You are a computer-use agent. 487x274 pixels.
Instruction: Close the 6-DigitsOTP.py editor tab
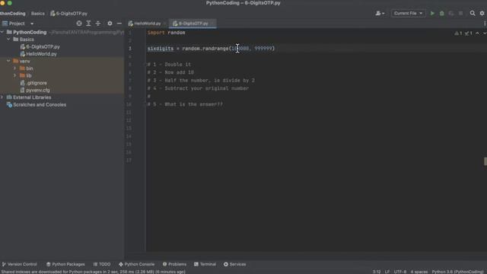[x=212, y=24]
